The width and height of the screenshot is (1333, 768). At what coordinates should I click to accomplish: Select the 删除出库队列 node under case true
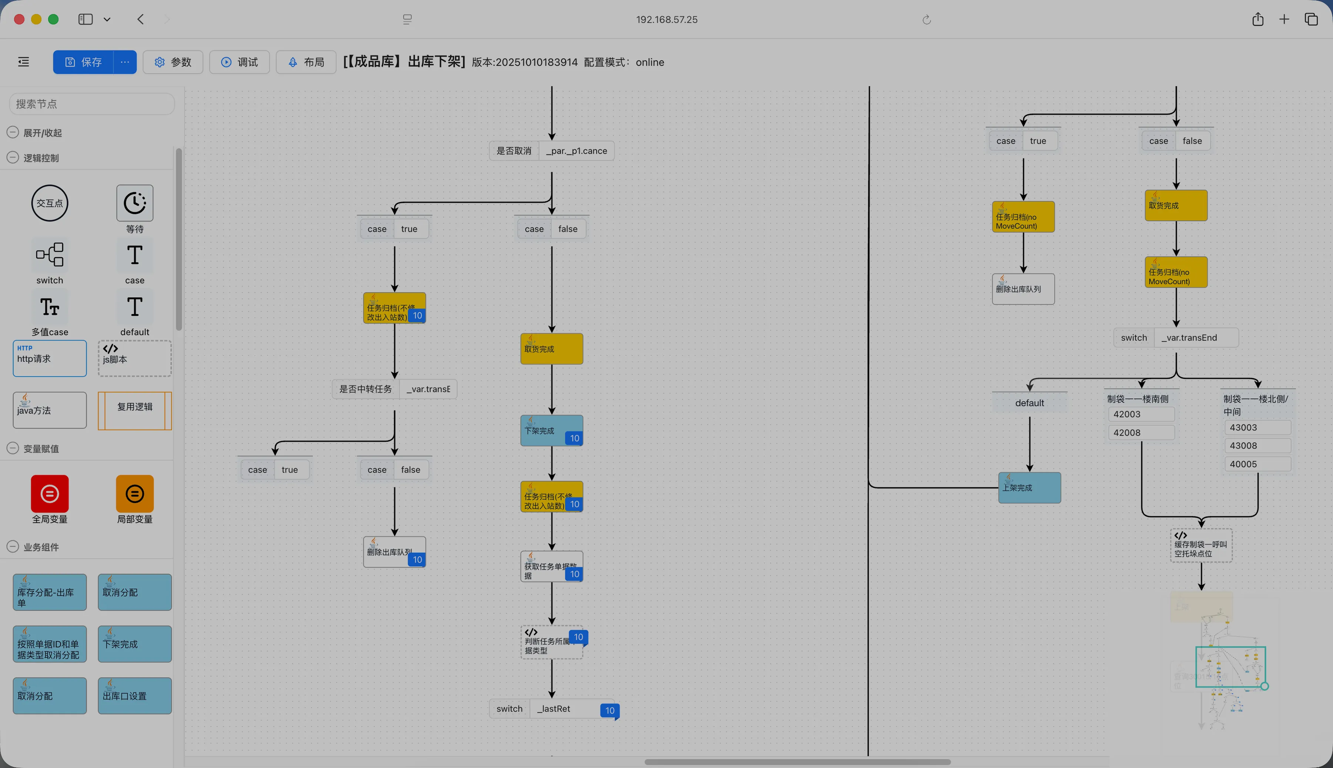click(1023, 289)
